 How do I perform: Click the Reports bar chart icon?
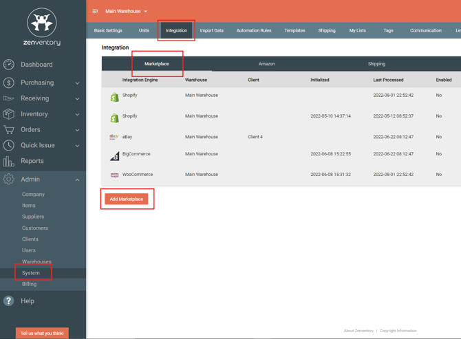8,161
